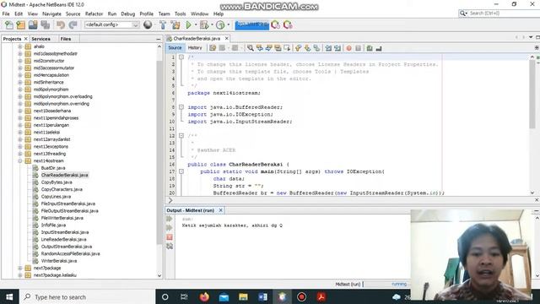540x304 pixels.
Task: Collapse the license comment fold at line 1
Action: pos(181,57)
